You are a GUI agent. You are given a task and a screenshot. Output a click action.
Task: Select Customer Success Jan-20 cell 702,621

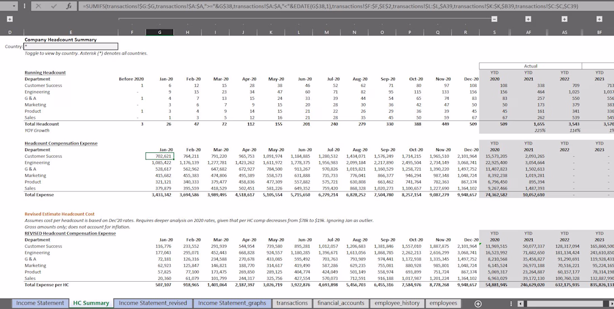tap(160, 156)
